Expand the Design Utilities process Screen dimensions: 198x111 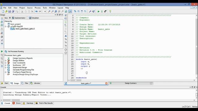[6, 60]
